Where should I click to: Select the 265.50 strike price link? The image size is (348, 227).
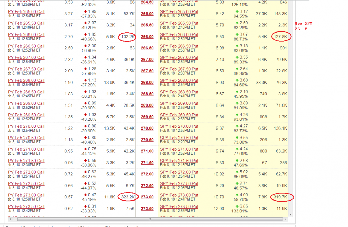coord(147,25)
